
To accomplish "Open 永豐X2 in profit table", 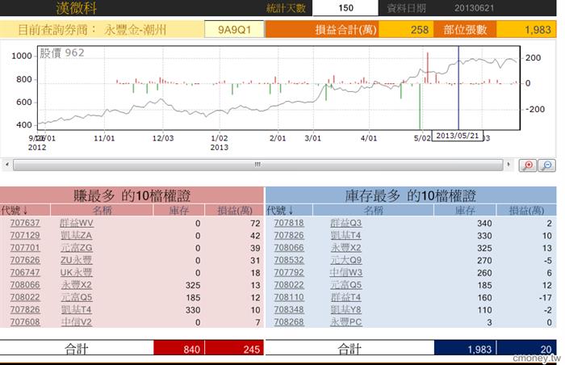I will pos(77,285).
